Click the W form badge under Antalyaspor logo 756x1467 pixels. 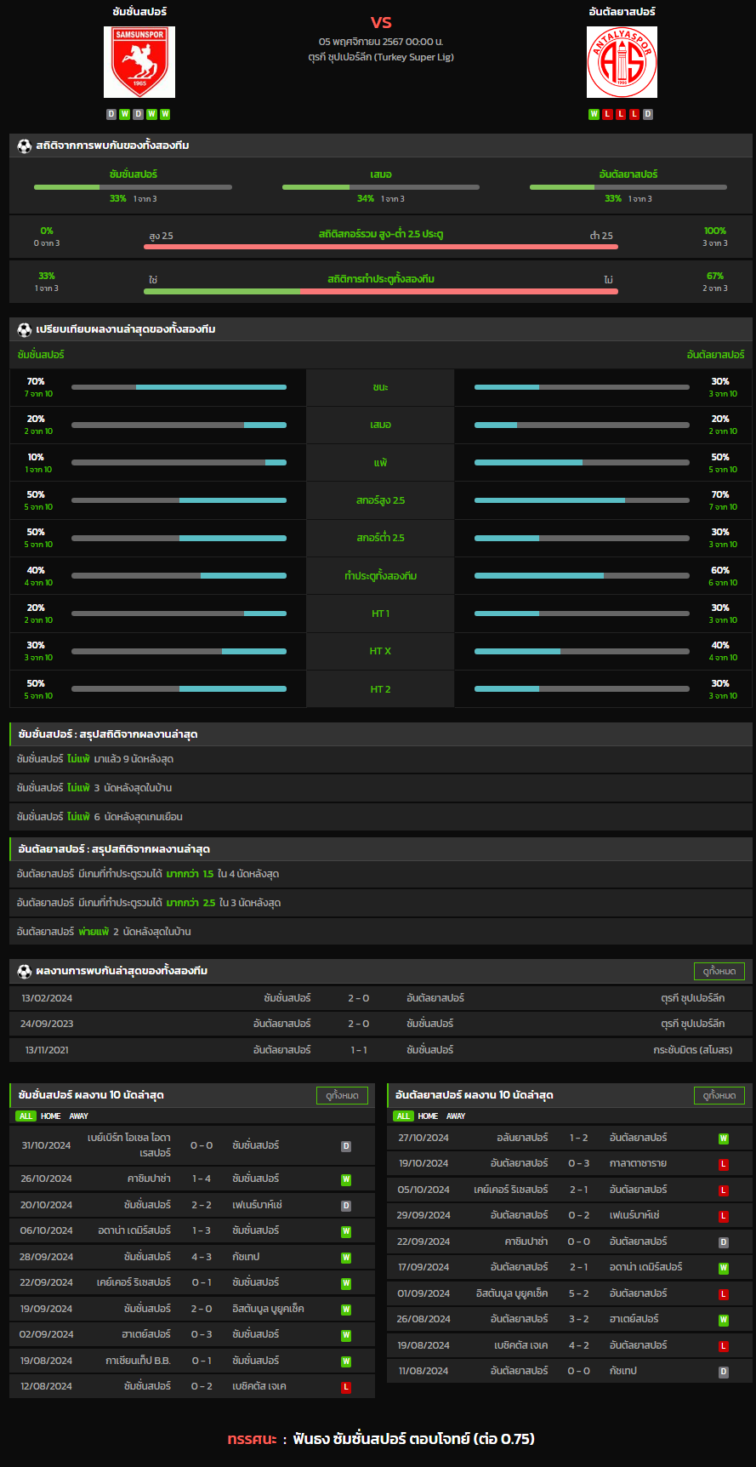tap(594, 114)
